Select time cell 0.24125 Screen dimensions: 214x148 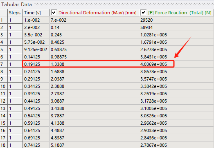pyautogui.click(x=36, y=72)
